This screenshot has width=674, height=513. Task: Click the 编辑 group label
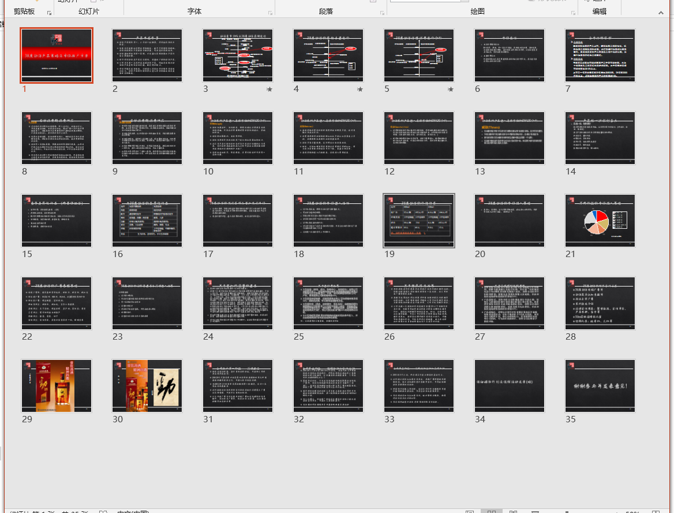[x=599, y=12]
